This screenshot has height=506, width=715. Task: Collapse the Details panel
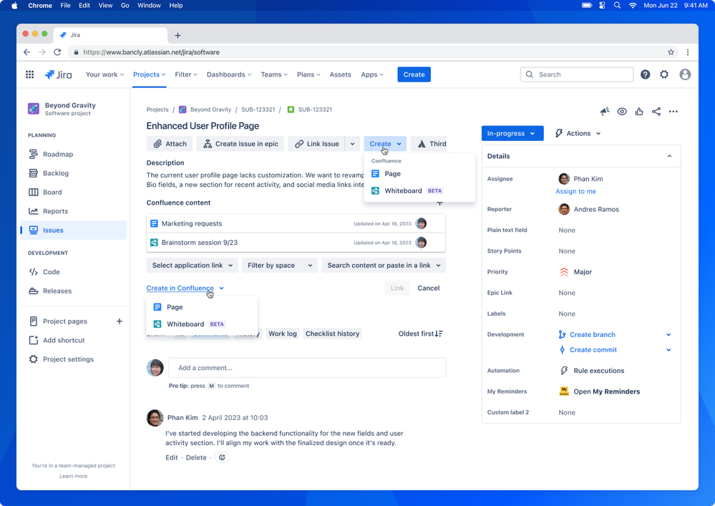pos(669,156)
